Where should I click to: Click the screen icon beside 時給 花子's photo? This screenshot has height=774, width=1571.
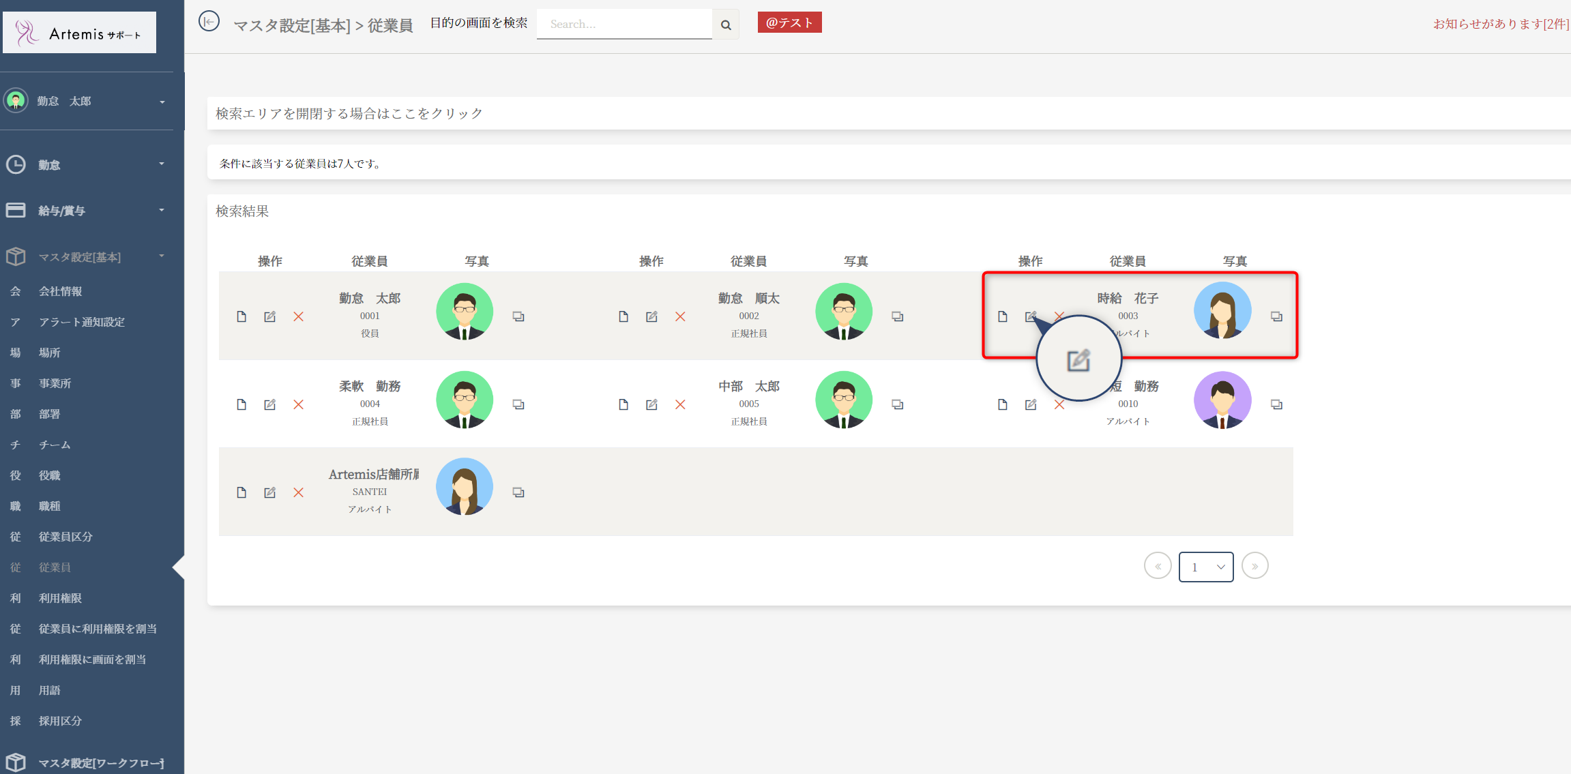pyautogui.click(x=1276, y=316)
